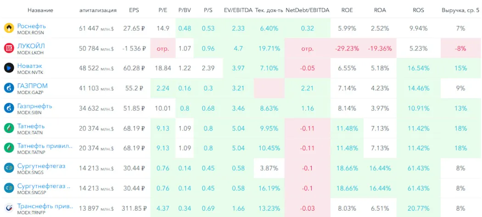Sort by EV/EBITDA column header
The height and width of the screenshot is (217, 482).
point(238,10)
